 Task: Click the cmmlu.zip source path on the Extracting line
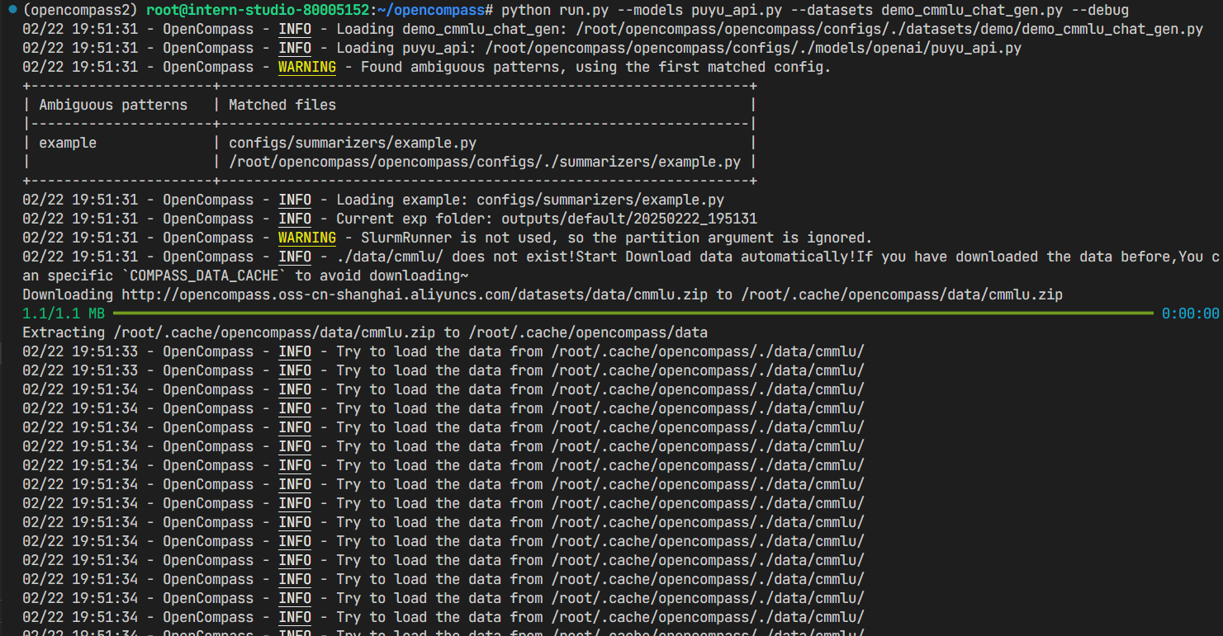274,332
